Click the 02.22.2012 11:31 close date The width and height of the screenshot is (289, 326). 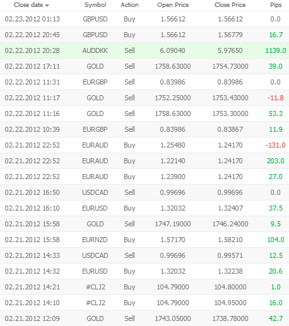32,82
